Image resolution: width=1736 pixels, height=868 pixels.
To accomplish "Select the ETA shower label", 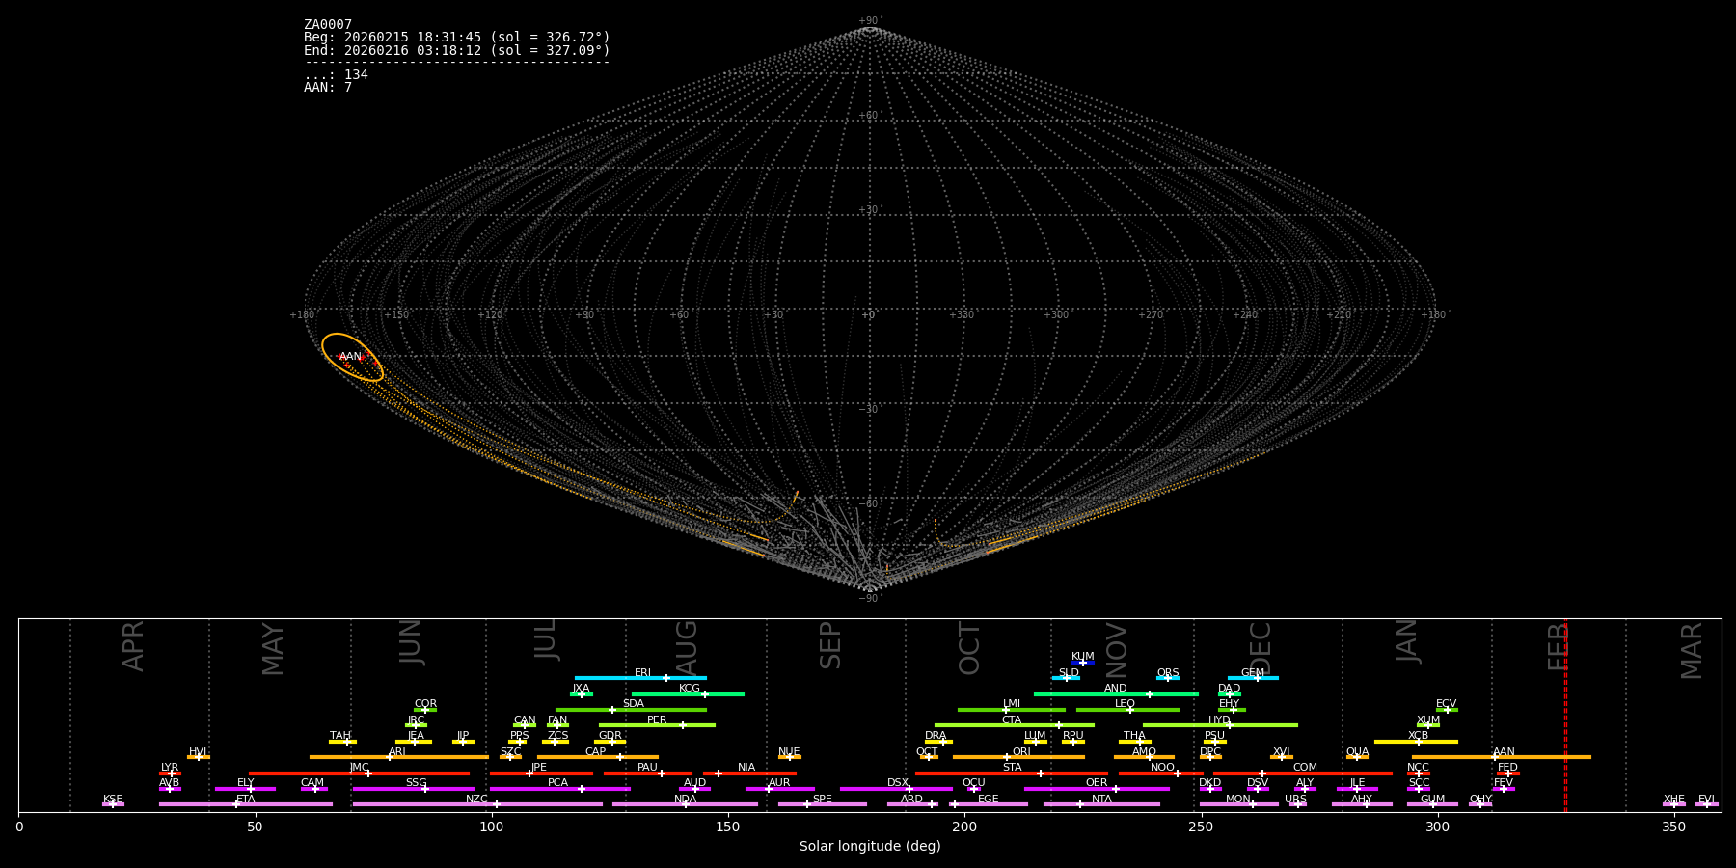I will coord(246,800).
